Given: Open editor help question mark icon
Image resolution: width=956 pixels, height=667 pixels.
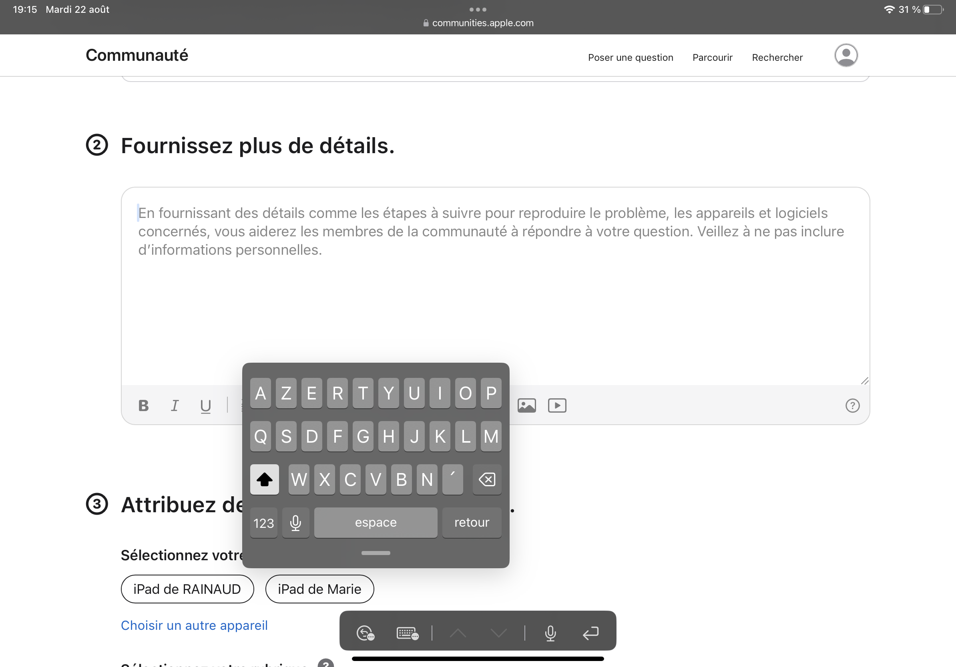Looking at the screenshot, I should pos(852,405).
